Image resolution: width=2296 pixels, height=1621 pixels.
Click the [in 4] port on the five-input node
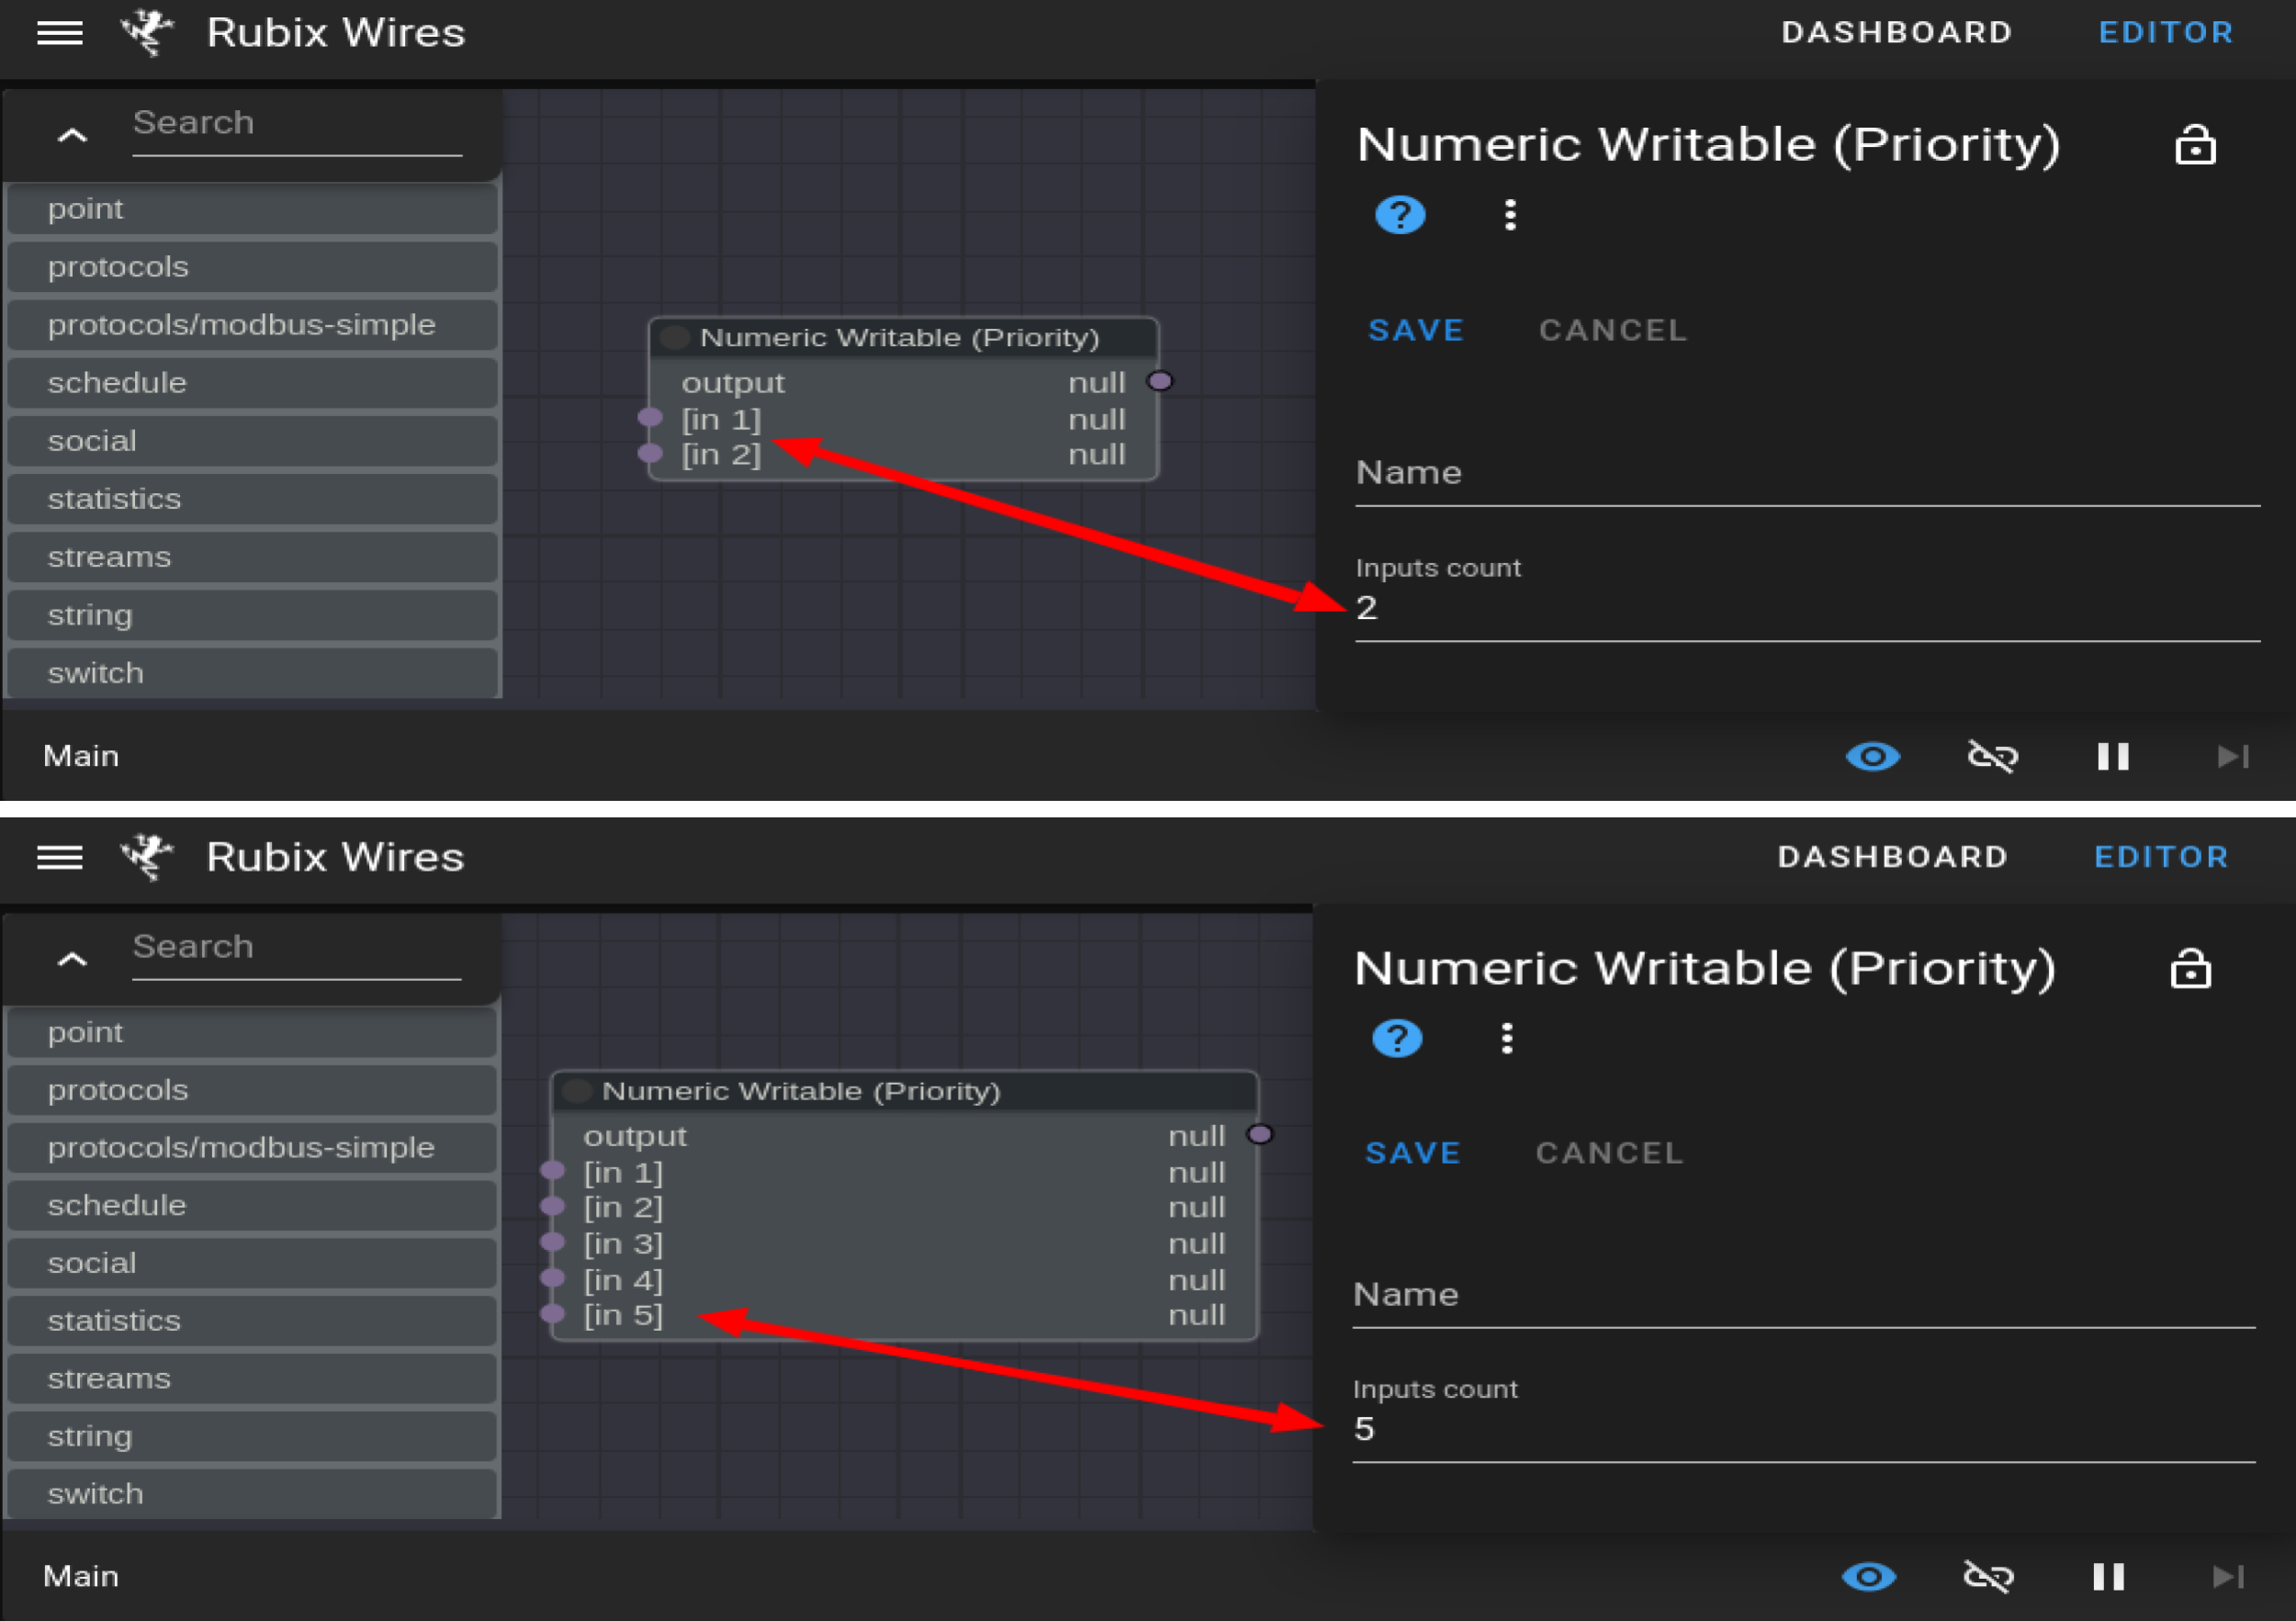[552, 1278]
